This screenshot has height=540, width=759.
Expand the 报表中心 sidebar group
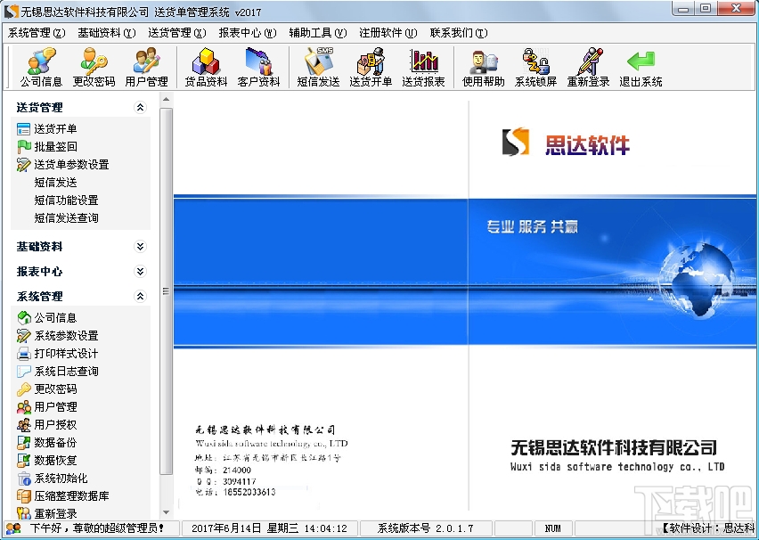141,271
